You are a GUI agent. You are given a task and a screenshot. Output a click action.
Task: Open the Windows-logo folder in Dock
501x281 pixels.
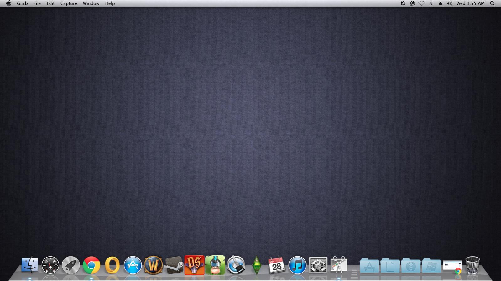431,265
